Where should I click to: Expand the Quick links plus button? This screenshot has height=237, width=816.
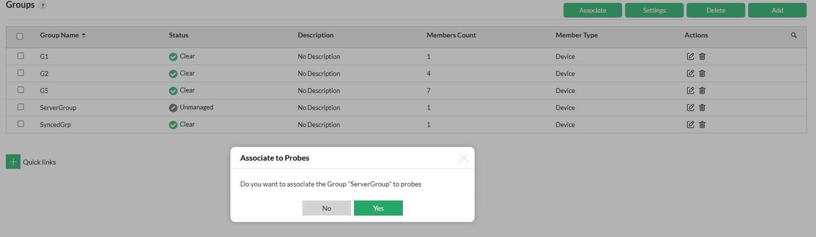tap(13, 162)
